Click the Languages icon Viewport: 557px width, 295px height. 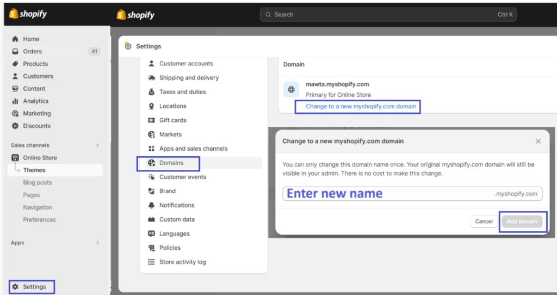point(151,233)
